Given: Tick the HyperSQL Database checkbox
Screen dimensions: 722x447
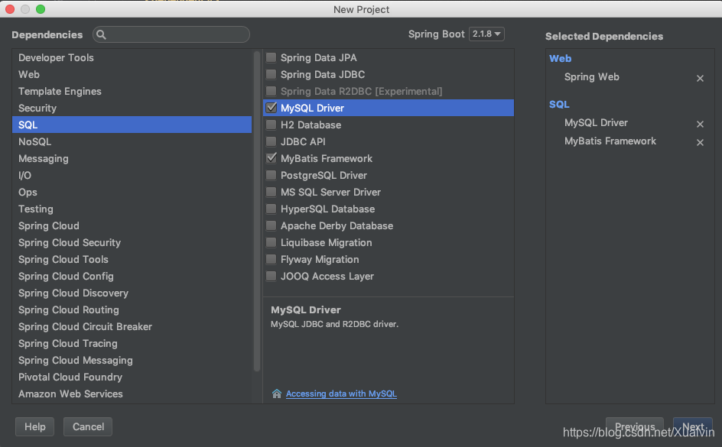Looking at the screenshot, I should (272, 209).
